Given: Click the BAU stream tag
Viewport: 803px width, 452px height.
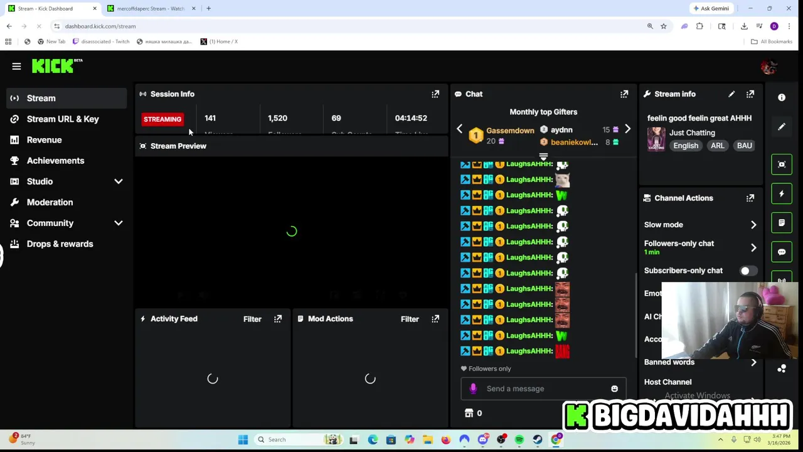Looking at the screenshot, I should pyautogui.click(x=744, y=146).
